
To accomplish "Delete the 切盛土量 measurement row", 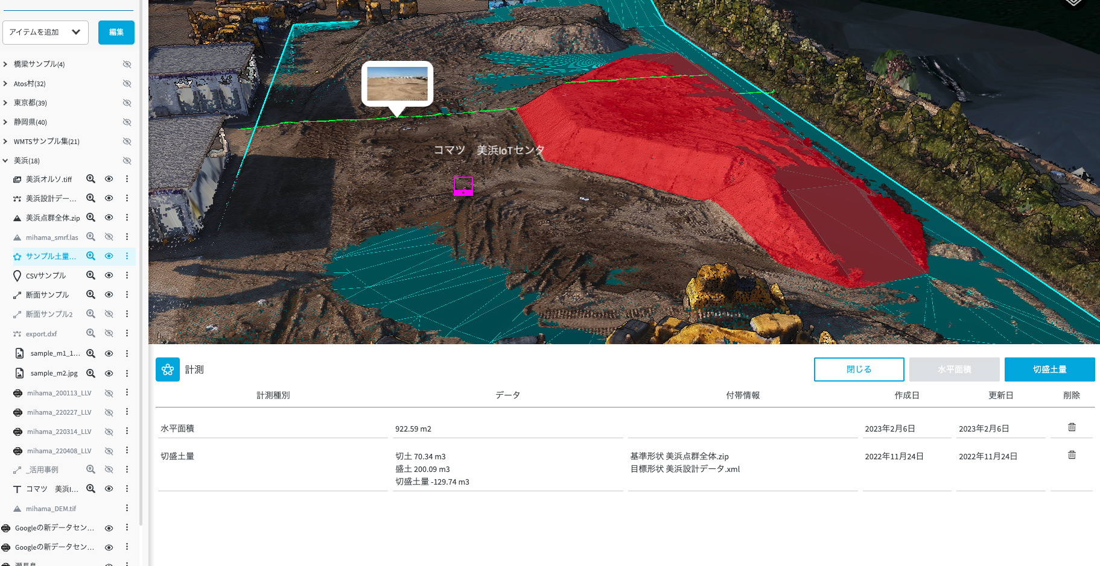I will coord(1072,455).
